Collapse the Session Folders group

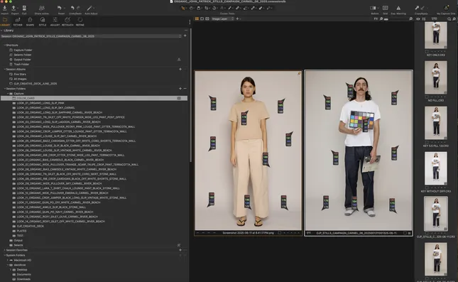5,89
